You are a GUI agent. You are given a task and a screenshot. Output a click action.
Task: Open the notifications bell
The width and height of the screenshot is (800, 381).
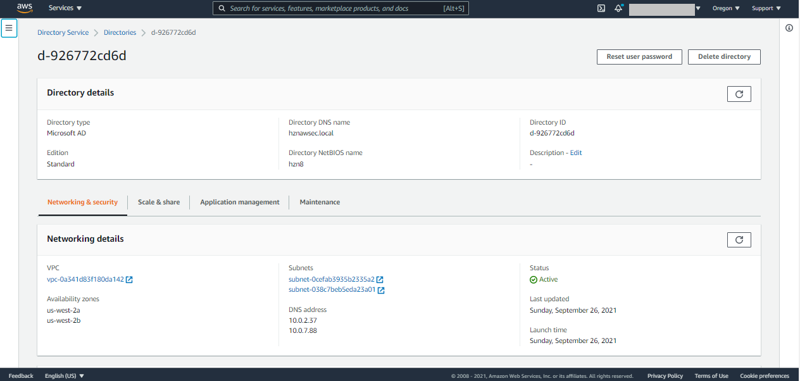click(x=618, y=8)
